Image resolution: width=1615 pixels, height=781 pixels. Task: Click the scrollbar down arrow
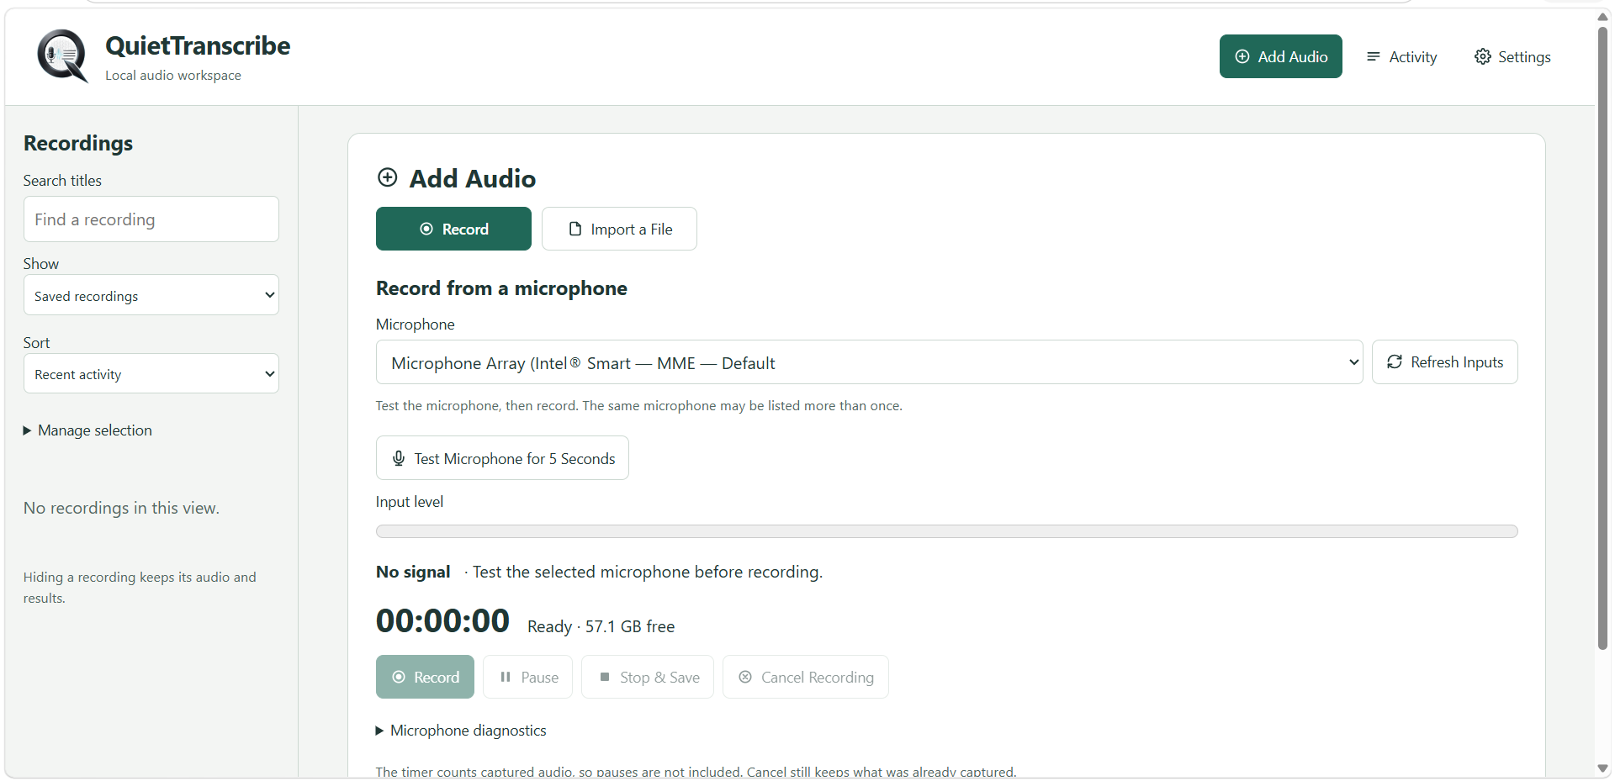click(x=1603, y=768)
